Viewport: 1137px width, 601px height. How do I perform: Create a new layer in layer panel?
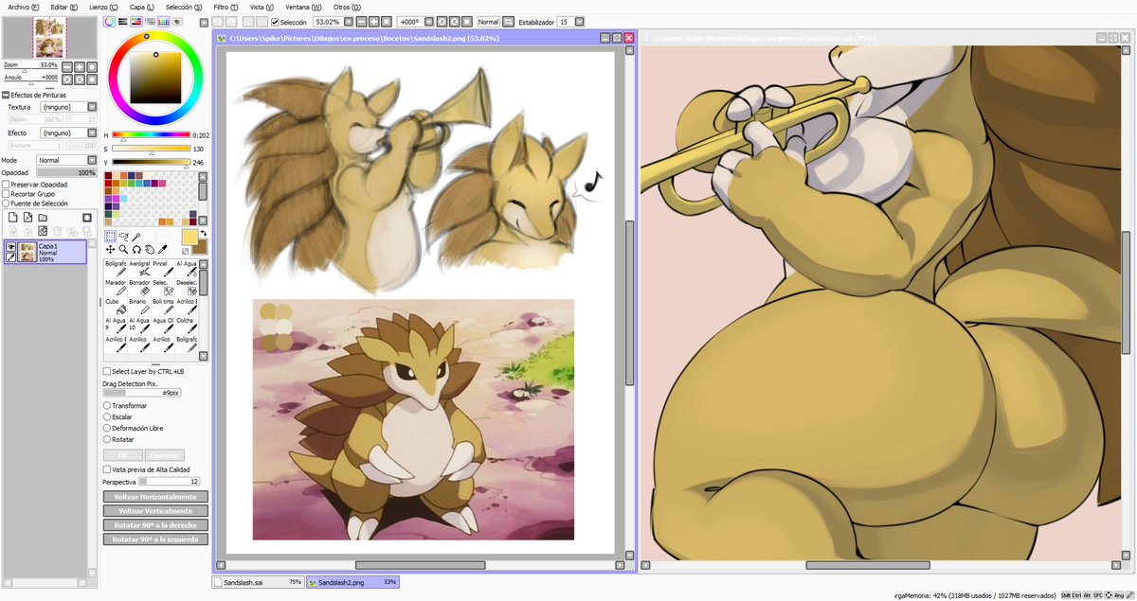pos(12,217)
